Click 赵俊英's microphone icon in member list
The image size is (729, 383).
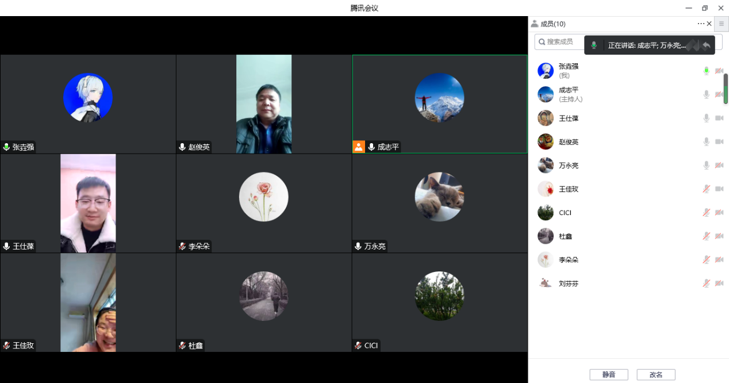(x=706, y=141)
